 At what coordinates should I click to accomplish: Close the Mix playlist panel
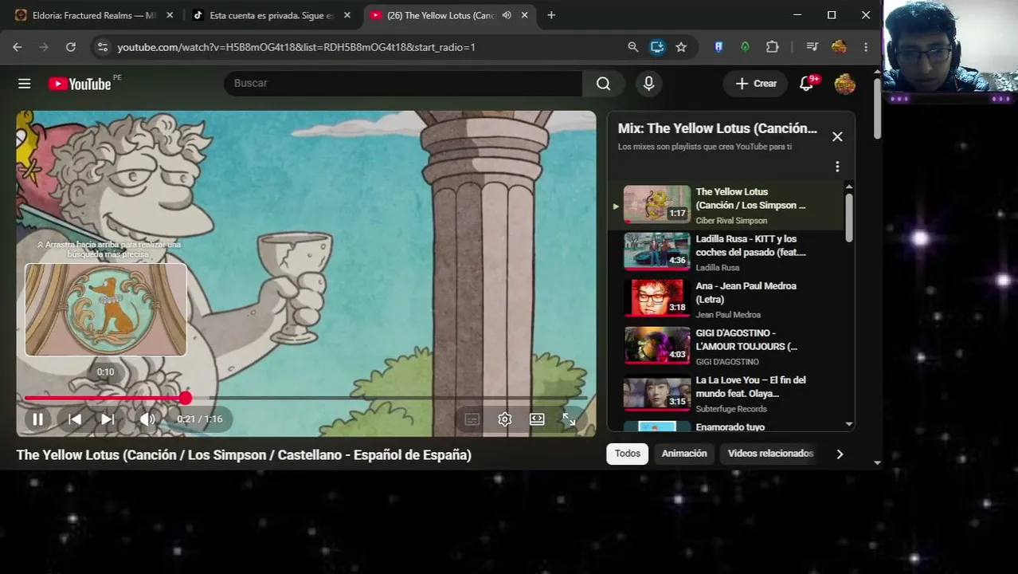pos(837,136)
